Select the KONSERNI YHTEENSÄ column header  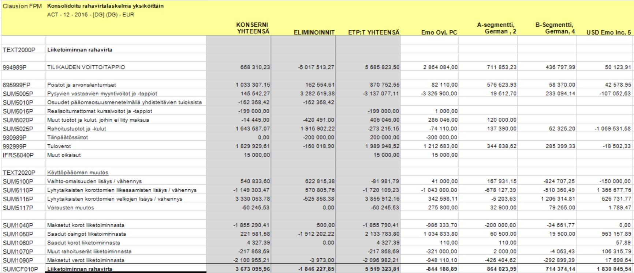[x=253, y=28]
